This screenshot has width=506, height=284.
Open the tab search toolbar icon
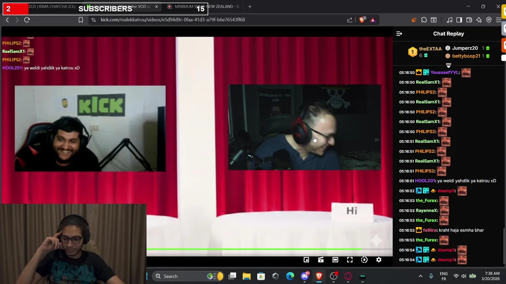click(434, 20)
